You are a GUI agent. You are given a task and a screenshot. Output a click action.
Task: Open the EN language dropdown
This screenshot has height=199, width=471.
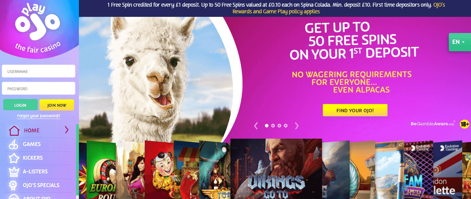(459, 42)
